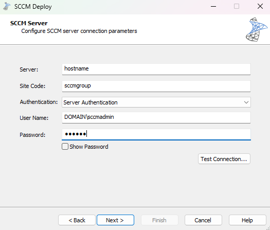Focus the Password input field

(156, 135)
